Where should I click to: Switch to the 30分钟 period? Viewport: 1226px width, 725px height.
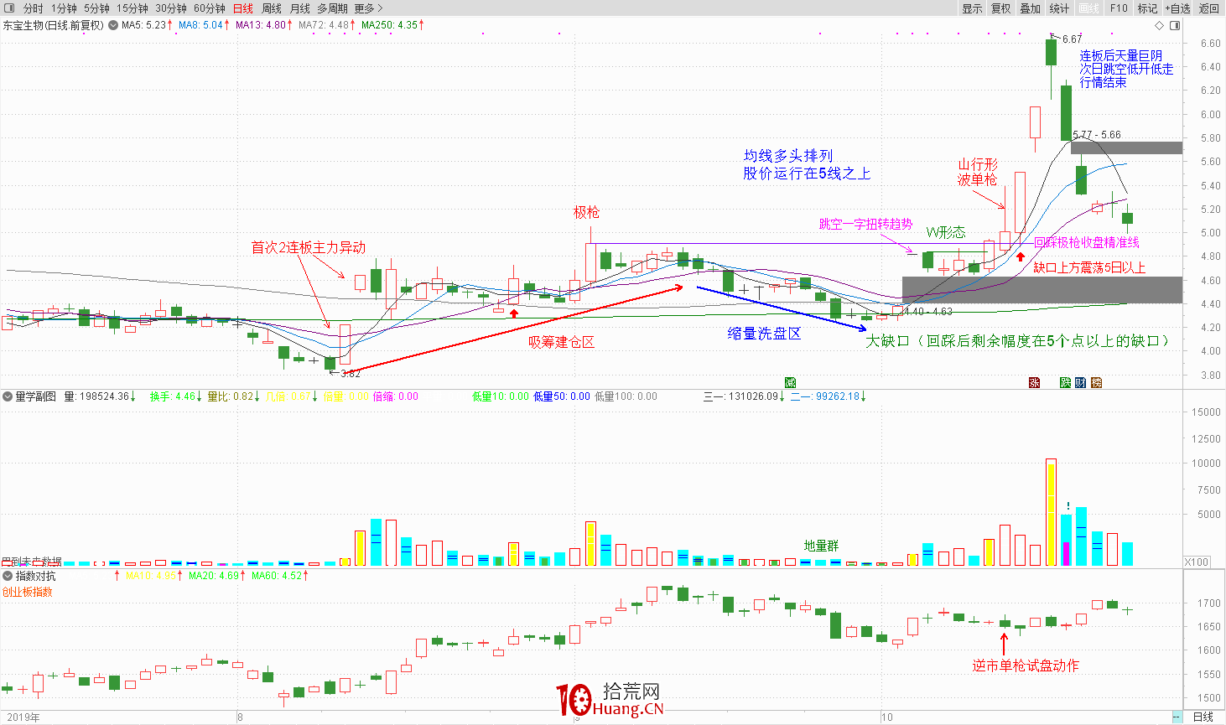pyautogui.click(x=171, y=8)
